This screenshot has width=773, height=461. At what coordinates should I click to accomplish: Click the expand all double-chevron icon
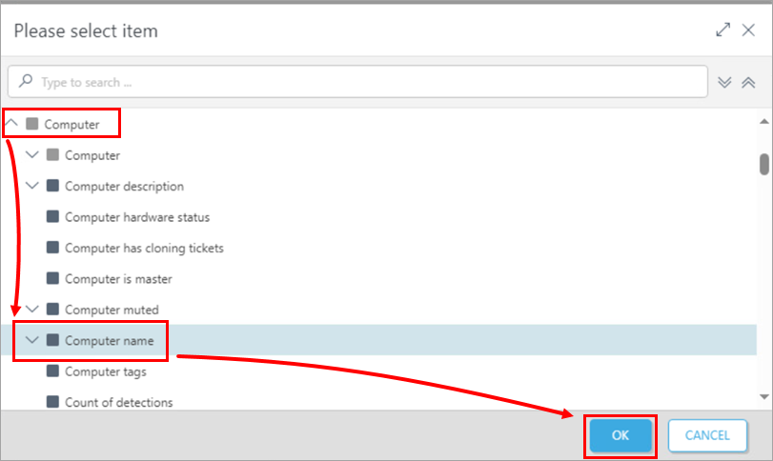[724, 82]
